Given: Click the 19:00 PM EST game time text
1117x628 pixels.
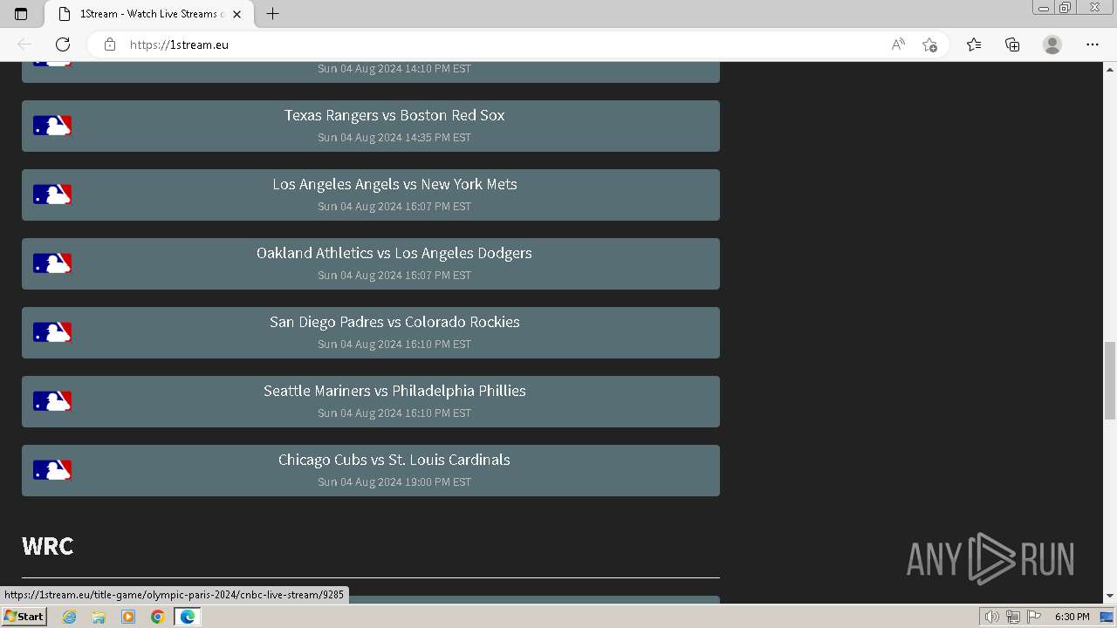Looking at the screenshot, I should click(x=394, y=482).
